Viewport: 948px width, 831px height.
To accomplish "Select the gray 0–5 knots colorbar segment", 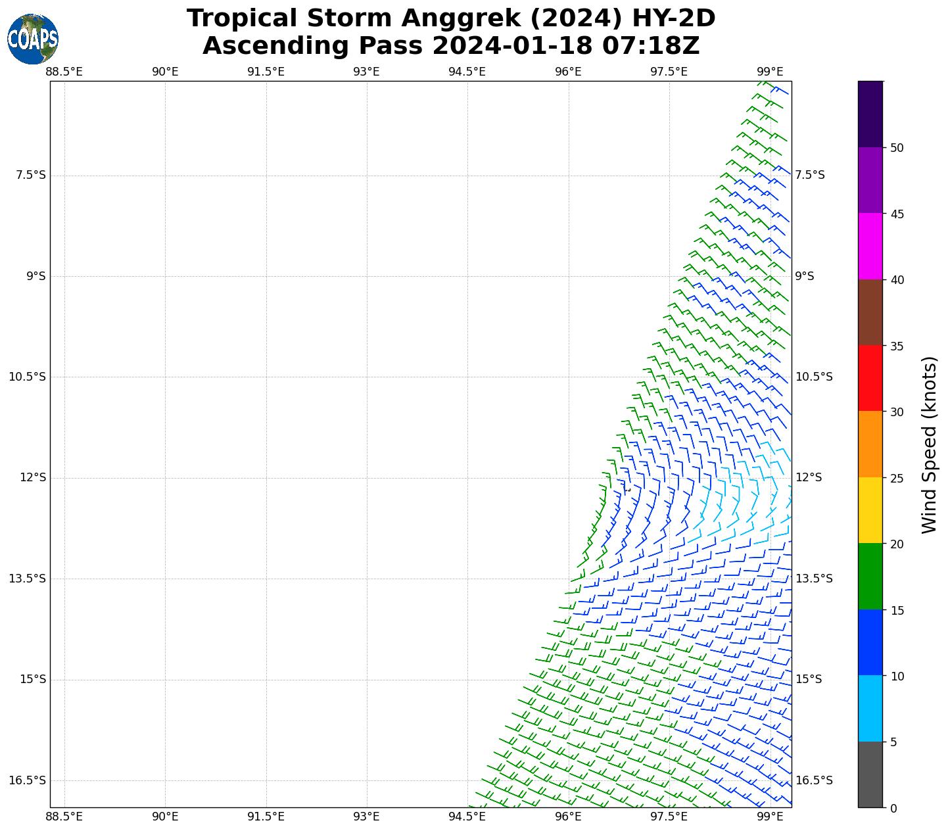I will 870,774.
